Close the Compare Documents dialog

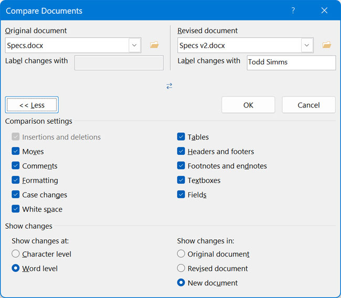click(324, 10)
